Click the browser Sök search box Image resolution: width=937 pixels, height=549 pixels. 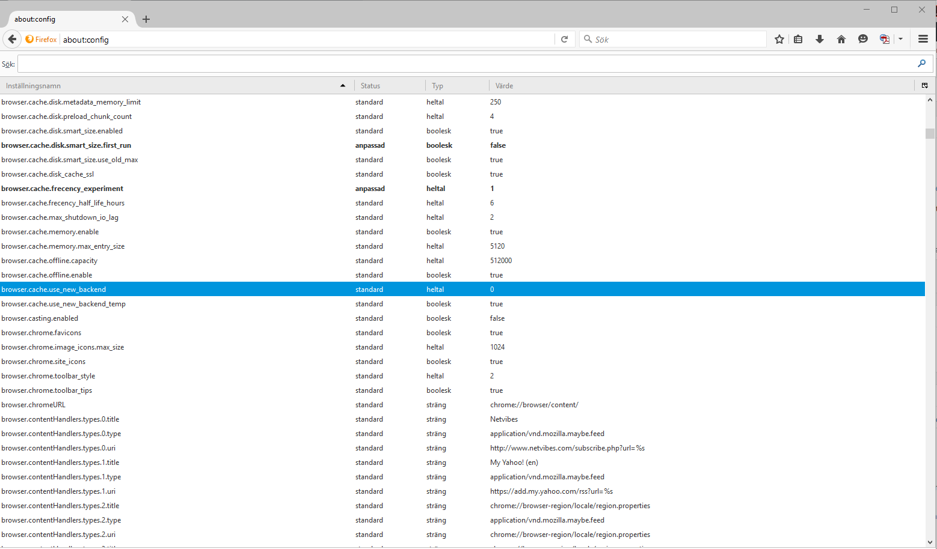[673, 39]
